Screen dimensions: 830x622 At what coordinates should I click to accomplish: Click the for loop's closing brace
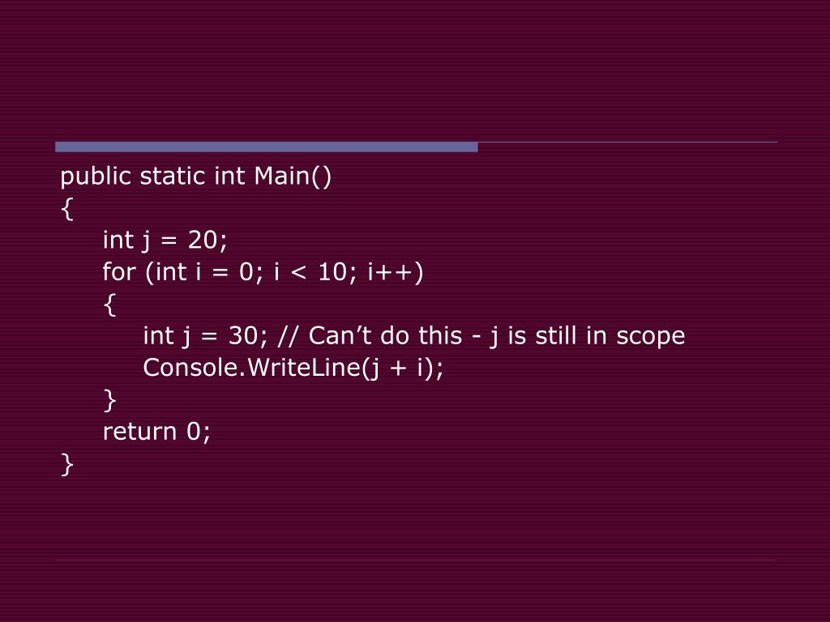[x=109, y=400]
